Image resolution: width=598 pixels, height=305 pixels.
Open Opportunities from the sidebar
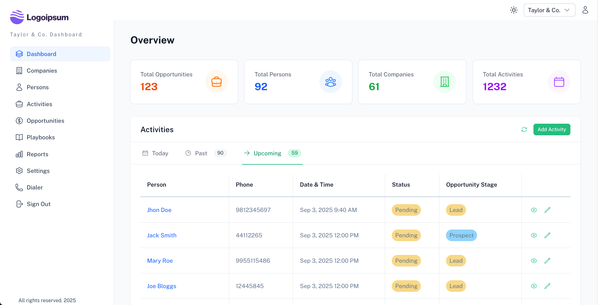pos(45,121)
